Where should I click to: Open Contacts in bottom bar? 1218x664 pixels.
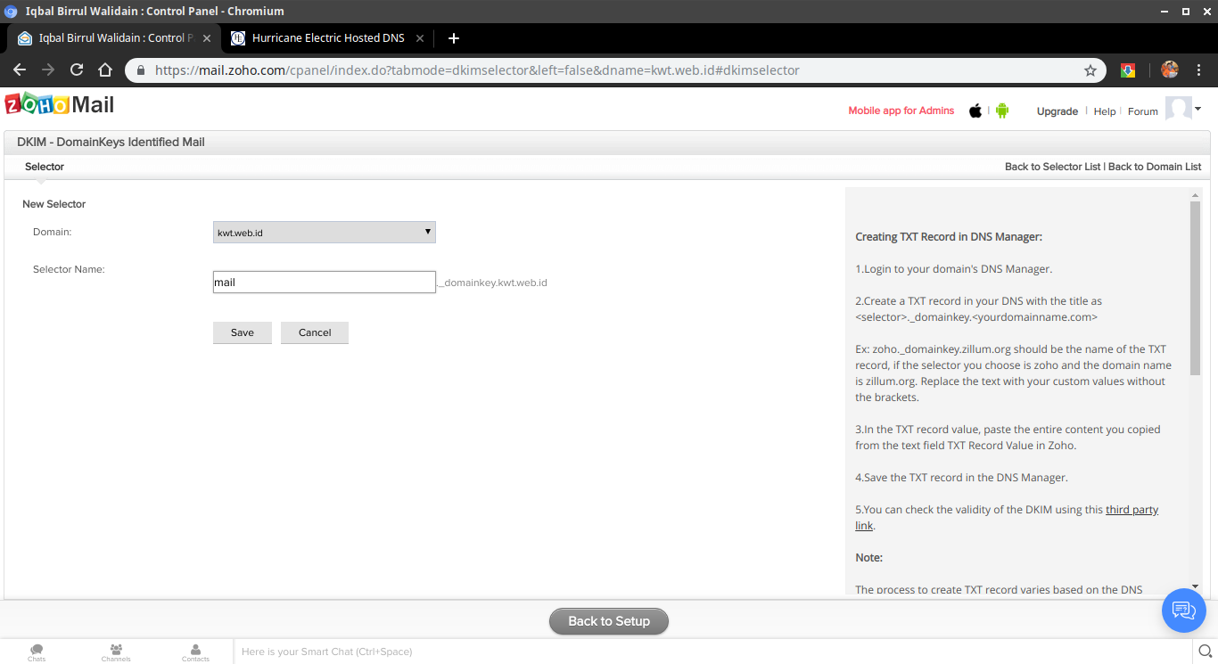[195, 652]
